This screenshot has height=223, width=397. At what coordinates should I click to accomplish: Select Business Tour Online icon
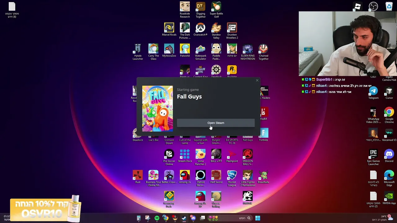(154, 178)
